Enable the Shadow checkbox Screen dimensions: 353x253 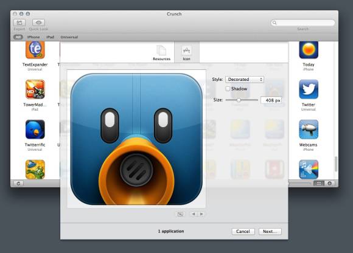(228, 89)
